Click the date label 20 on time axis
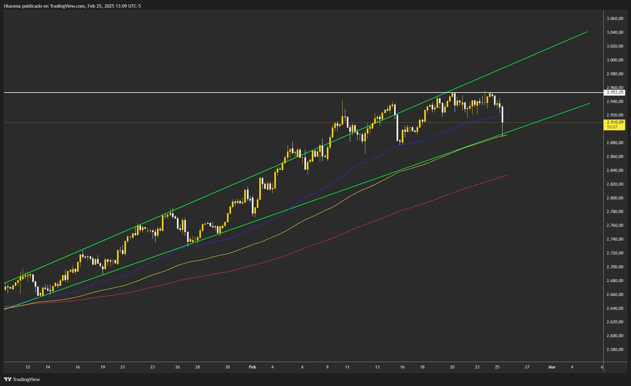 [452, 367]
